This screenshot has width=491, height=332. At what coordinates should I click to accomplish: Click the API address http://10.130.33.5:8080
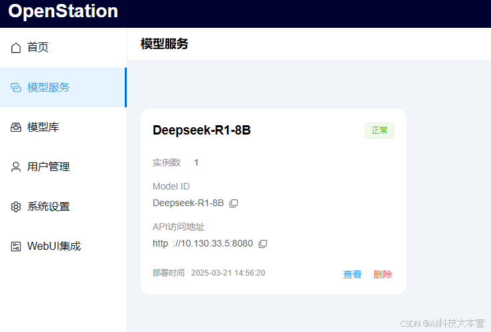click(x=202, y=243)
